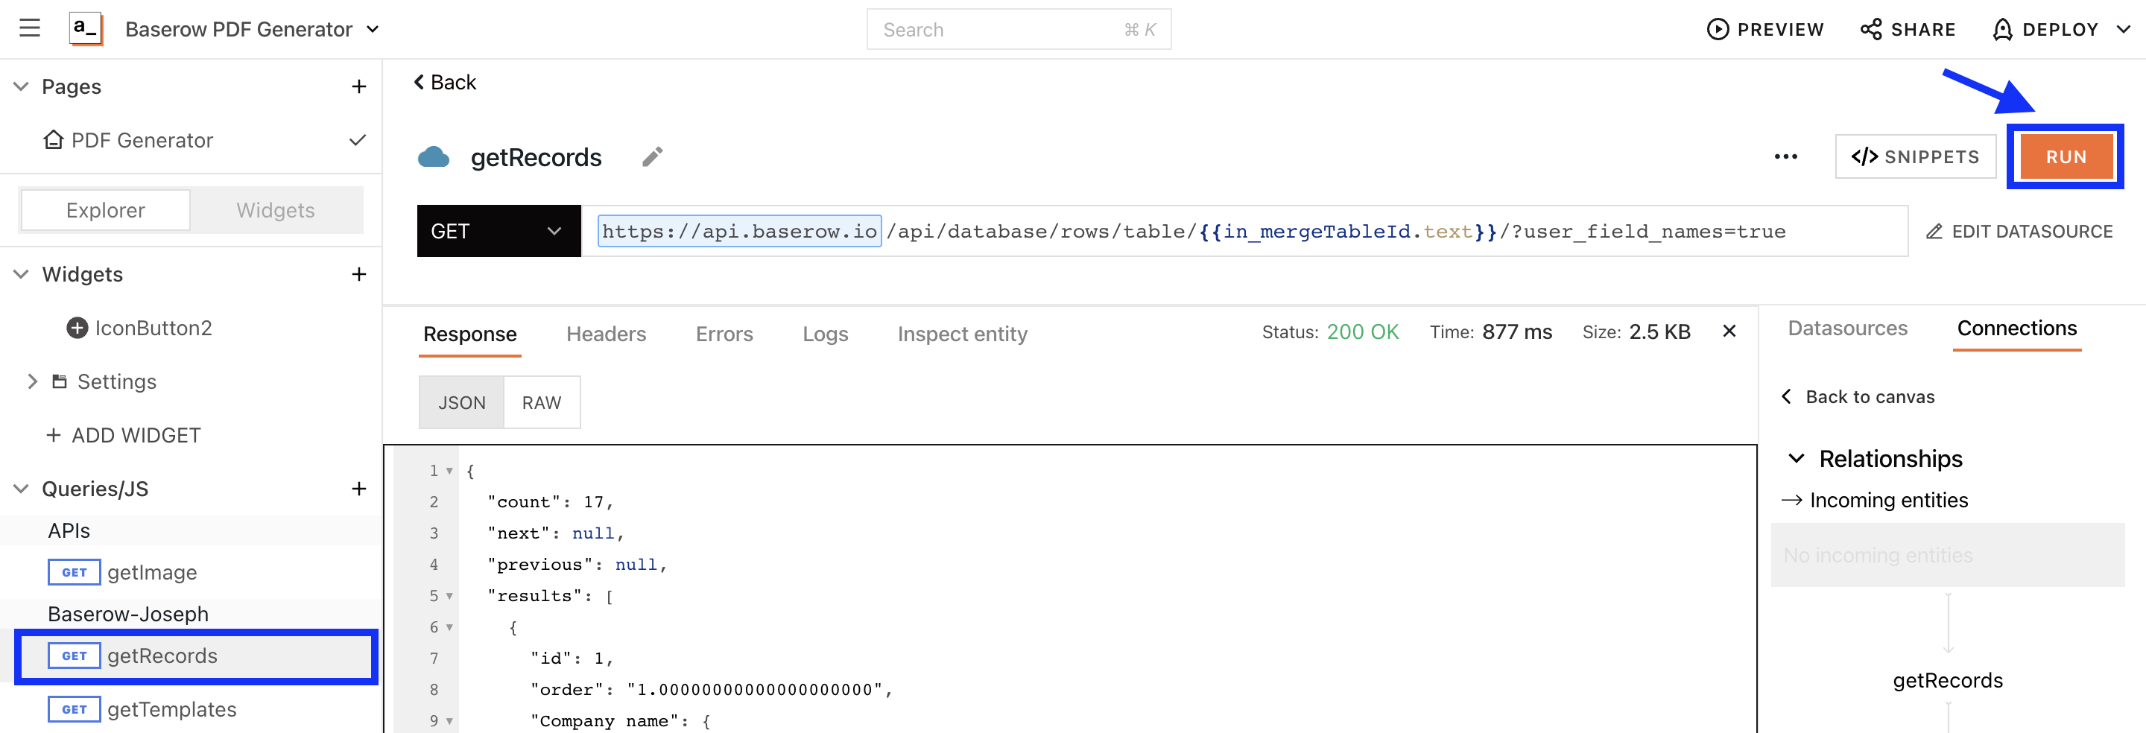Return using the Back to canvas link
Image resolution: width=2146 pixels, height=733 pixels.
(x=1870, y=396)
